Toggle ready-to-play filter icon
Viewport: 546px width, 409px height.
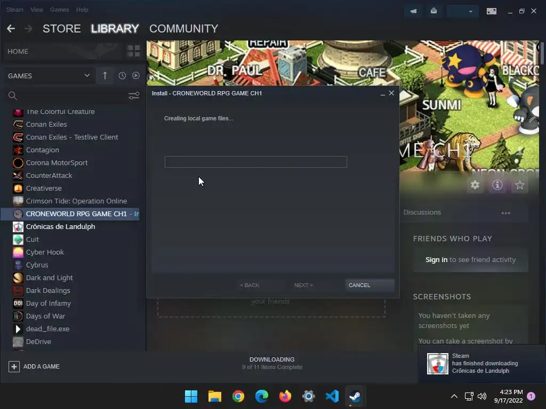pos(136,76)
